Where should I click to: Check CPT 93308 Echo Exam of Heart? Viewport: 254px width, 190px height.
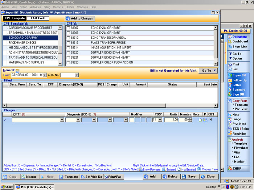(x=68, y=33)
